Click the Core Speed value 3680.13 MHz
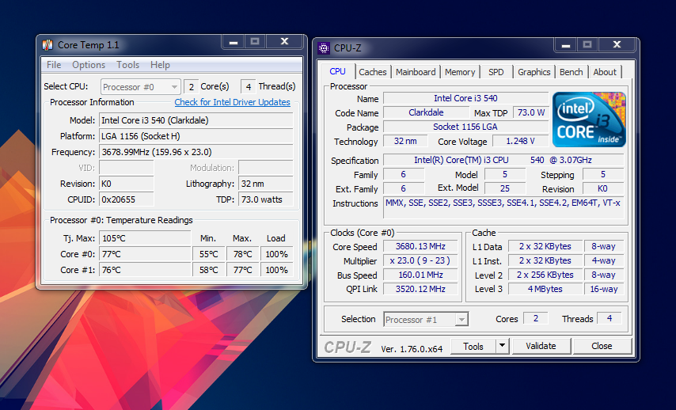The height and width of the screenshot is (410, 676). click(420, 246)
